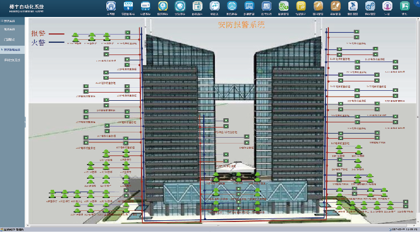Screen dimensions: 420x232
Task: Open the electric meter lightning icon
Action: point(128,6)
